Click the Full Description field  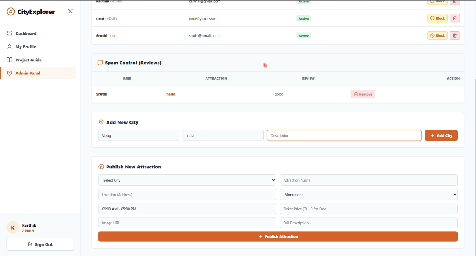point(368,223)
